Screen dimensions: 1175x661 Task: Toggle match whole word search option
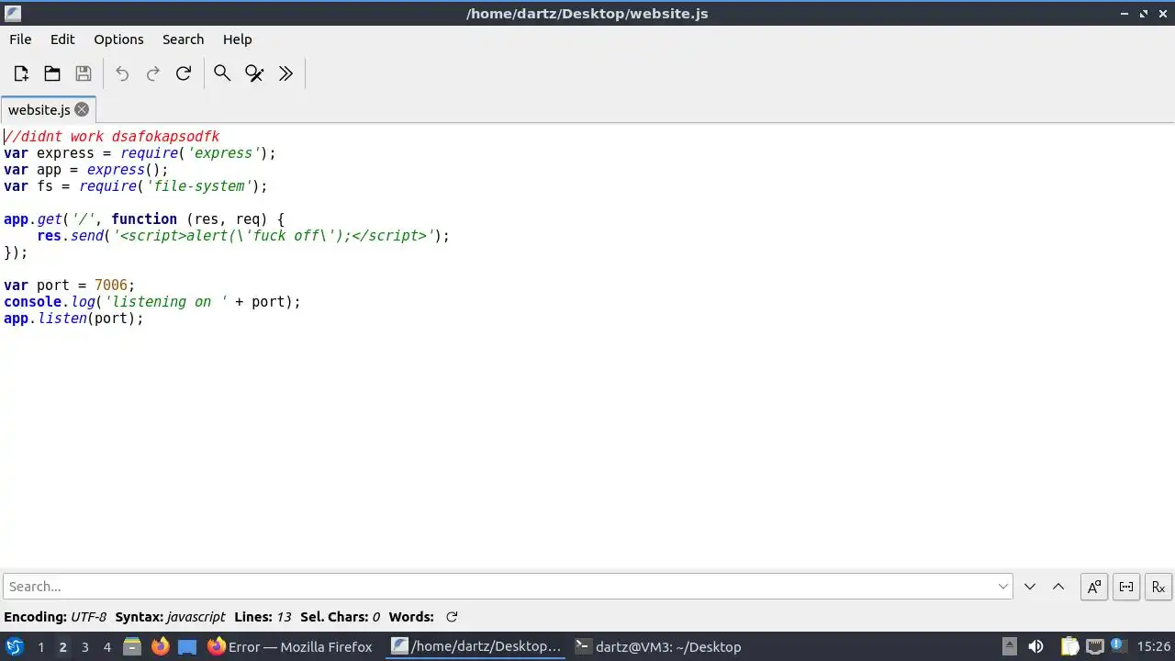click(1126, 587)
